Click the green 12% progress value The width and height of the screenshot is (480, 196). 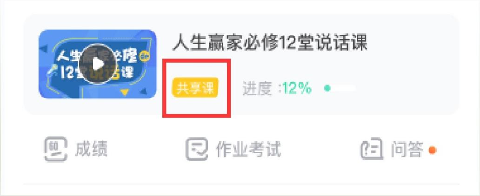click(x=297, y=89)
